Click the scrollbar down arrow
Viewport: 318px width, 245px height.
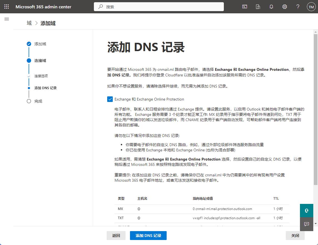coord(316,224)
